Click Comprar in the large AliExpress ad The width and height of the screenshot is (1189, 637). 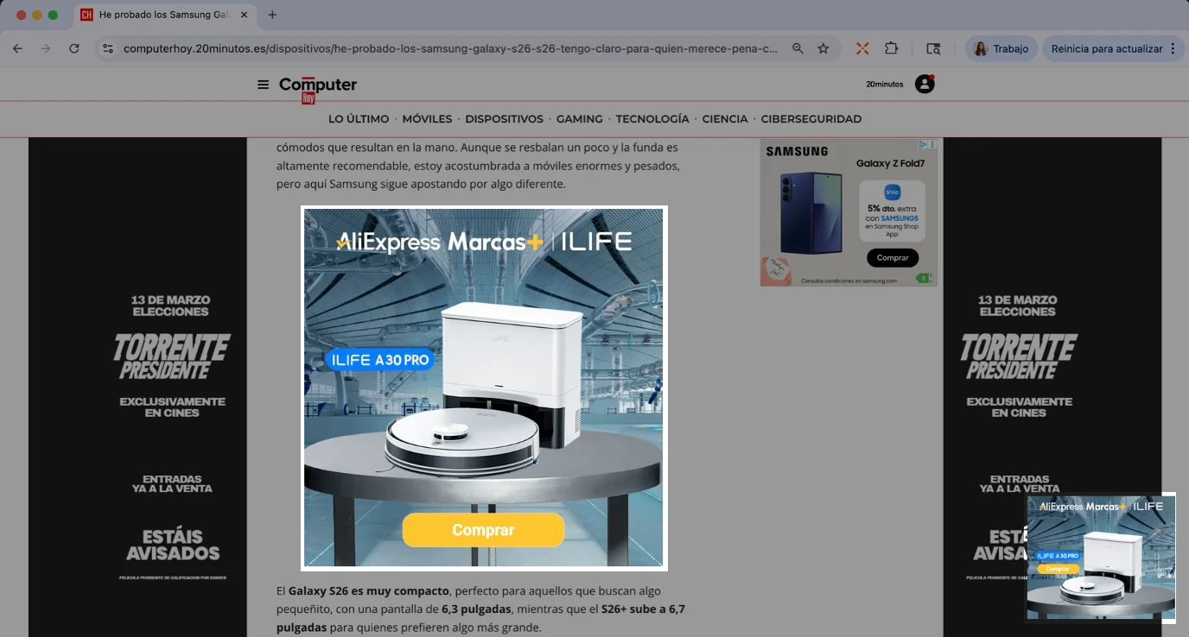coord(483,530)
